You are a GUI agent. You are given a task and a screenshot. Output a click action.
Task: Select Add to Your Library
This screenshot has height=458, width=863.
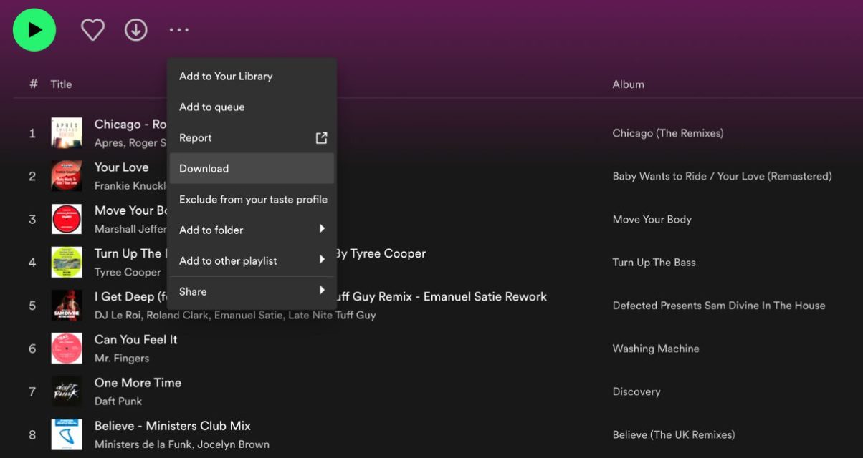coord(226,77)
